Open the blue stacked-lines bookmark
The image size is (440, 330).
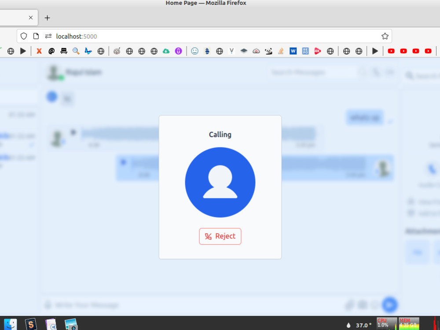(x=207, y=51)
